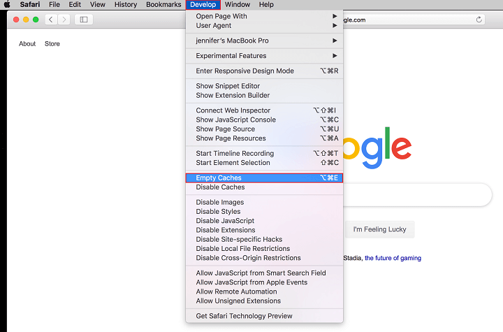Select Show Page Source
This screenshot has height=332, width=503.
coord(264,129)
